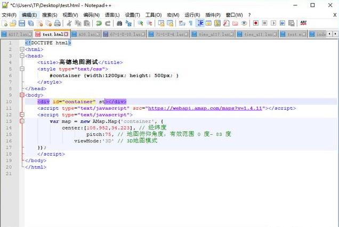
Task: Click the Save All toolbar icon
Action: click(x=31, y=23)
